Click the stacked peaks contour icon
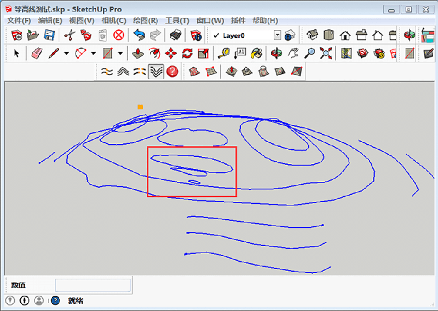The height and width of the screenshot is (311, 438). tap(123, 72)
